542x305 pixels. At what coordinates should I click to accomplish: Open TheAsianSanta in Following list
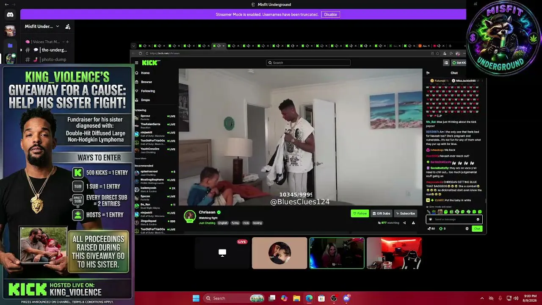pos(155,125)
